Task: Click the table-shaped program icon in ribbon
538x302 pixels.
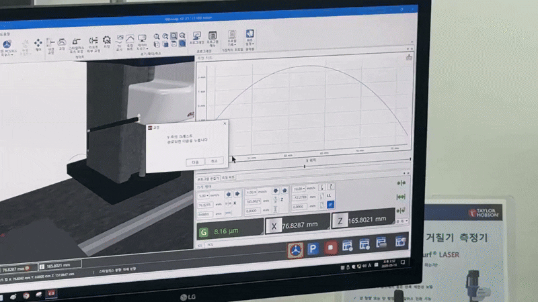Action: tap(213, 35)
